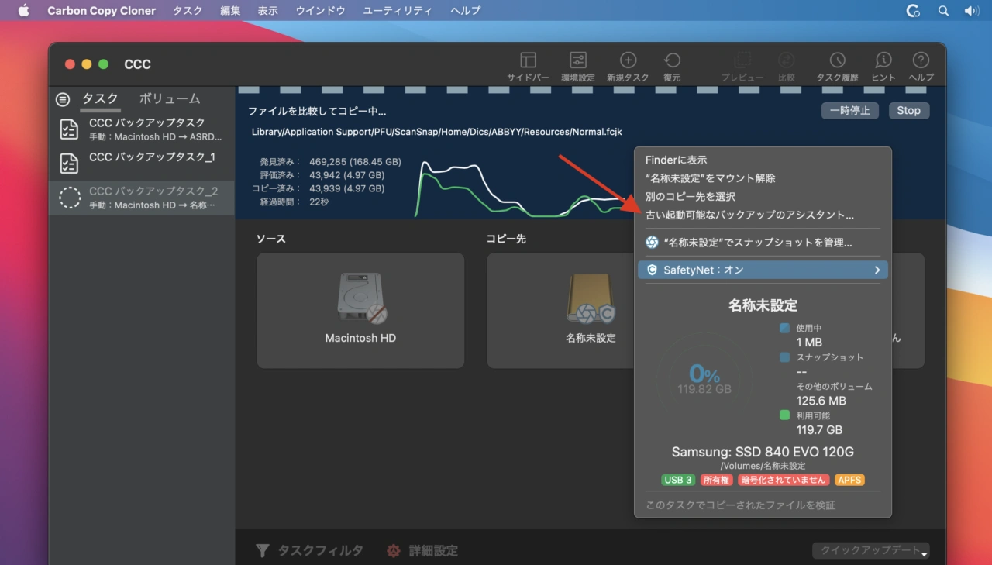Click the SafetyNet shield icon
Screen dimensions: 992x565
(x=652, y=270)
